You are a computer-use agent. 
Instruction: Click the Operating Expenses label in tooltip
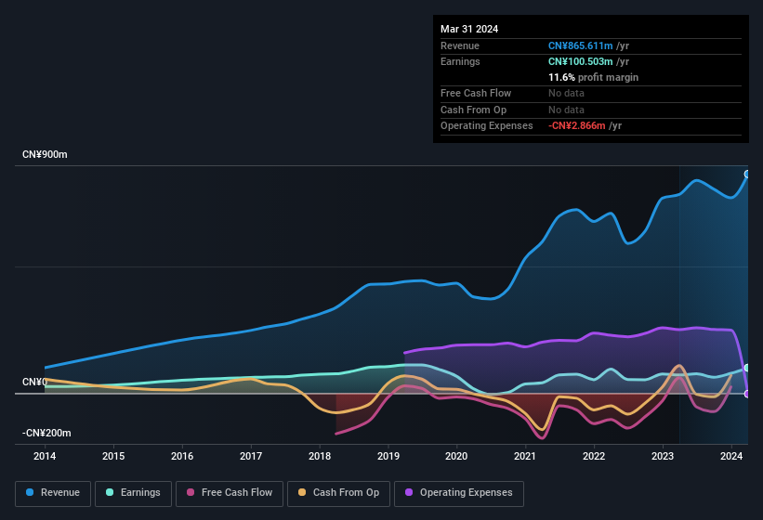click(x=487, y=126)
